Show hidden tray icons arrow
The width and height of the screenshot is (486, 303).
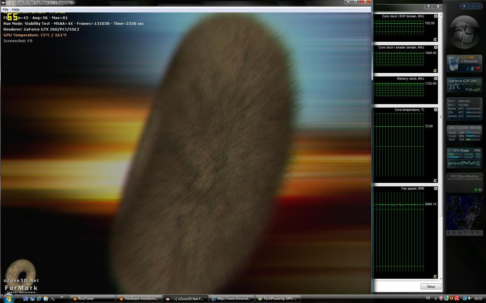436,299
